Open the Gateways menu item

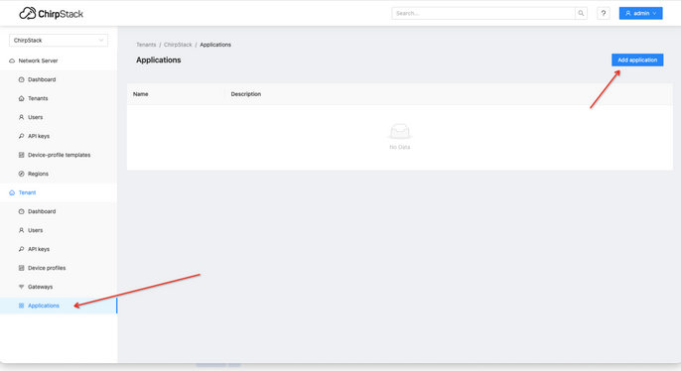59,287
